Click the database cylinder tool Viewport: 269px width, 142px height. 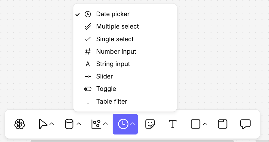click(x=69, y=124)
